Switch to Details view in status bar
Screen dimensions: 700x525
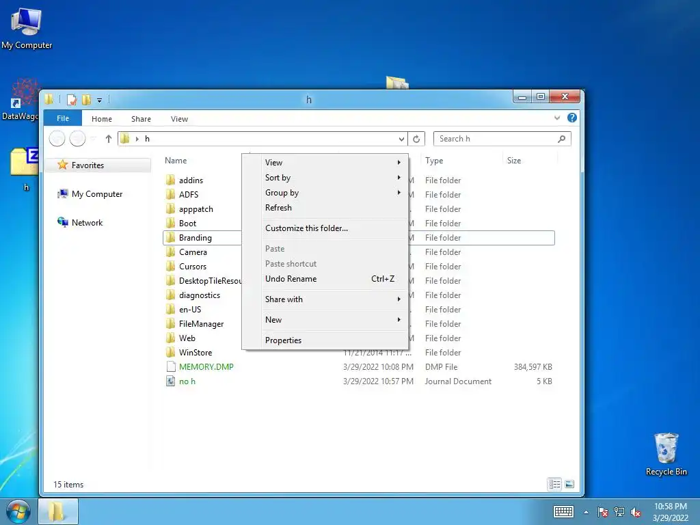click(554, 485)
